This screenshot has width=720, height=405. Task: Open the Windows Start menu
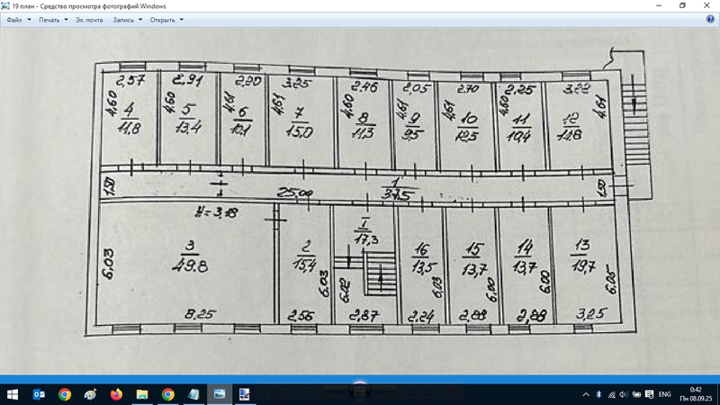coord(13,394)
